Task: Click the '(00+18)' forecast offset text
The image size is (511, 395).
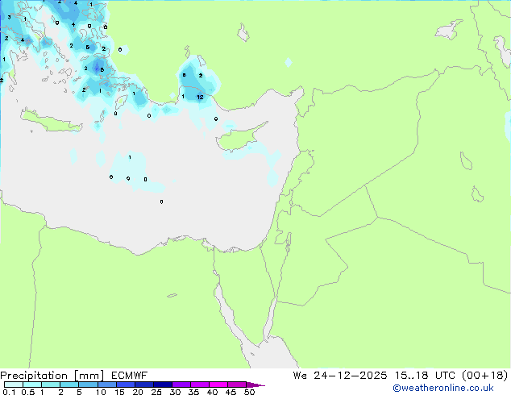Action: 485,376
